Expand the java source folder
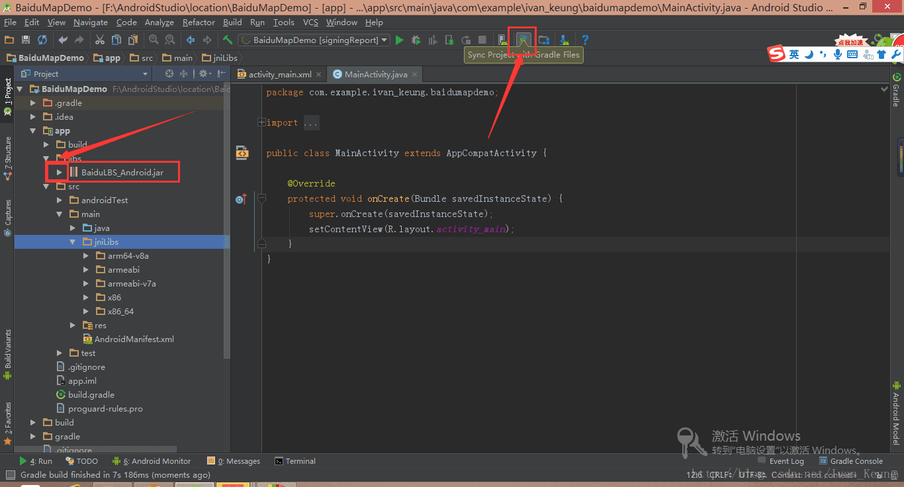The image size is (904, 487). pyautogui.click(x=73, y=228)
